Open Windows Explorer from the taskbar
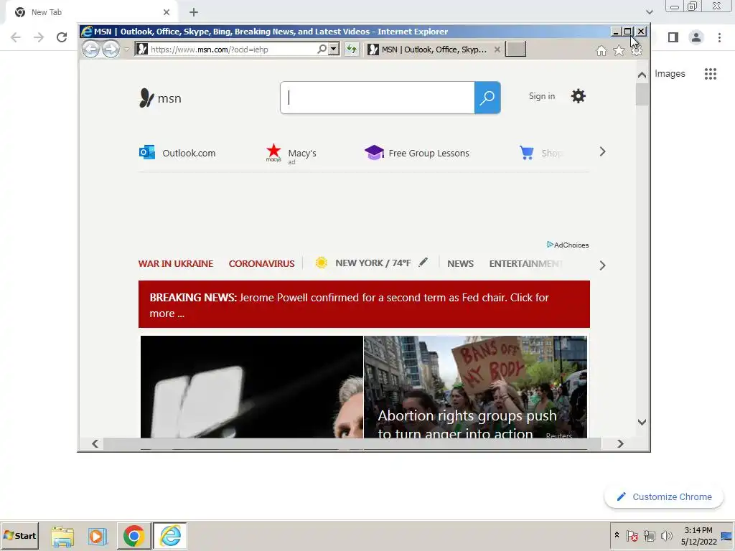 62,536
